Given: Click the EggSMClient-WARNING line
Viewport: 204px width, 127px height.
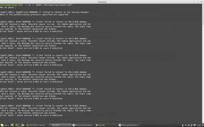Looking at the screenshot, I should click(x=45, y=12).
